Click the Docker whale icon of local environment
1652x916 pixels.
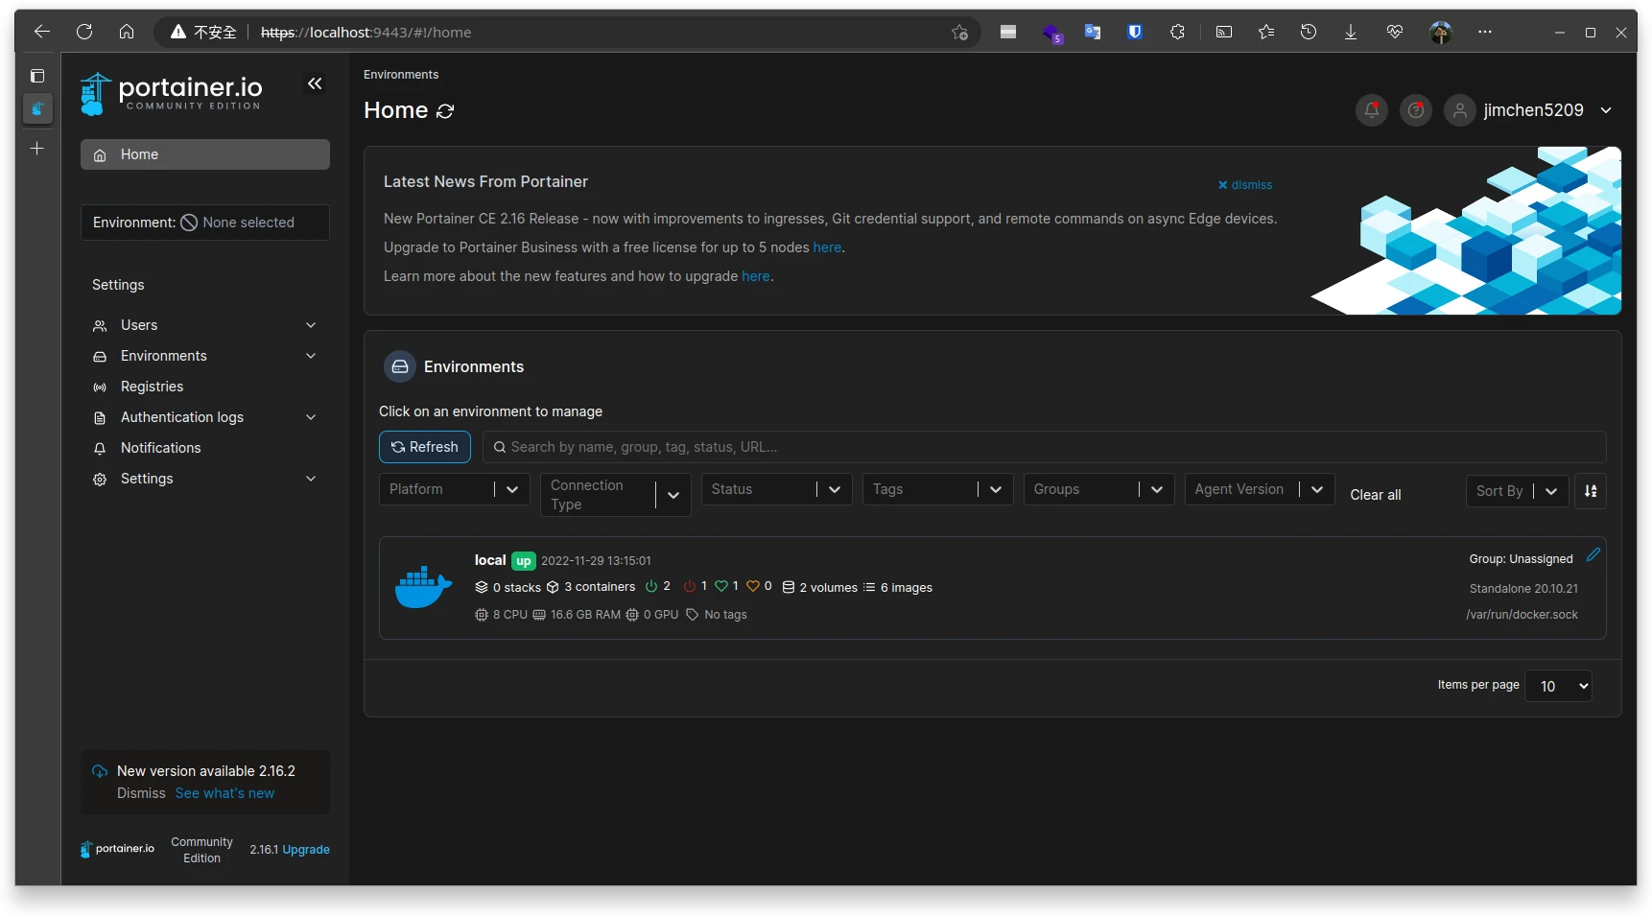423,587
